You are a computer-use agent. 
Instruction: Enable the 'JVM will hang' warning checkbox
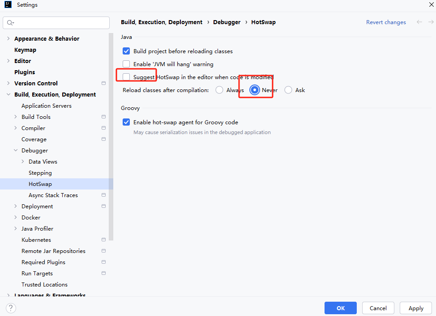coord(126,64)
